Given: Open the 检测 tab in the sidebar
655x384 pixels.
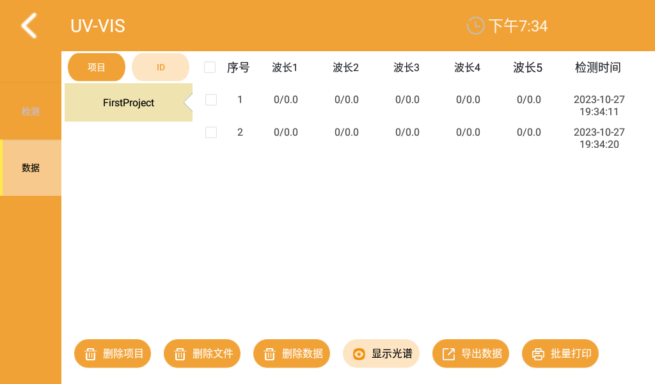Looking at the screenshot, I should pyautogui.click(x=30, y=111).
